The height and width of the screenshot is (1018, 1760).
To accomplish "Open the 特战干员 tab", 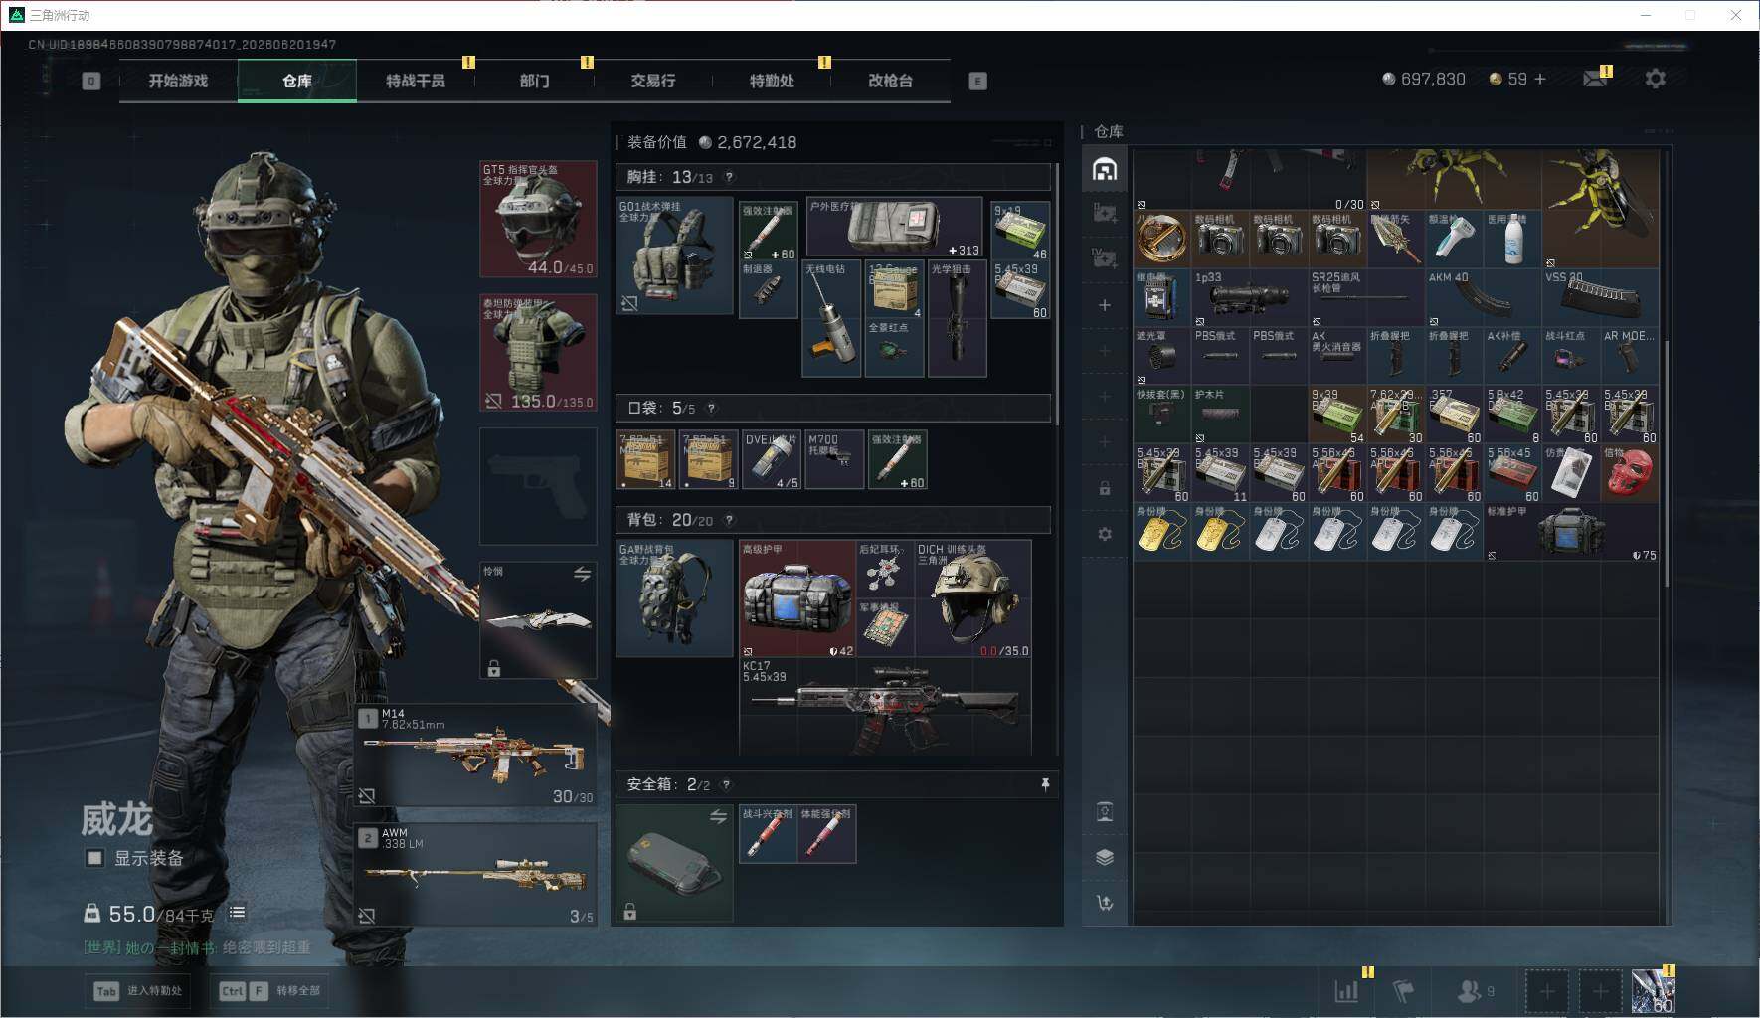I will coord(416,81).
